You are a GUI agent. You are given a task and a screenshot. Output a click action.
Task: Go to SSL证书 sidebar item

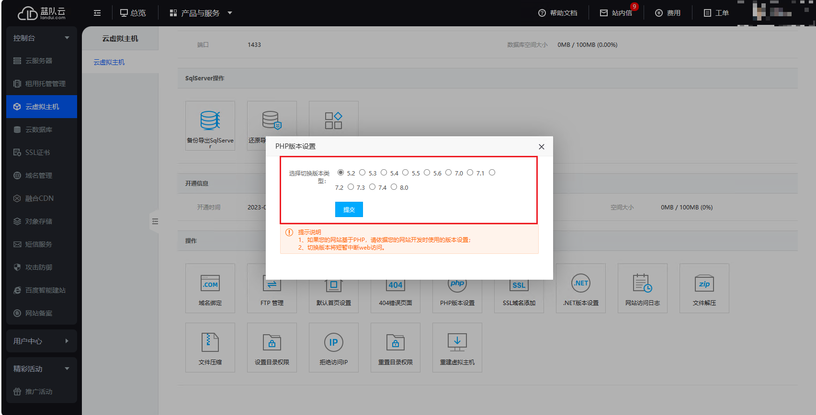(x=37, y=153)
